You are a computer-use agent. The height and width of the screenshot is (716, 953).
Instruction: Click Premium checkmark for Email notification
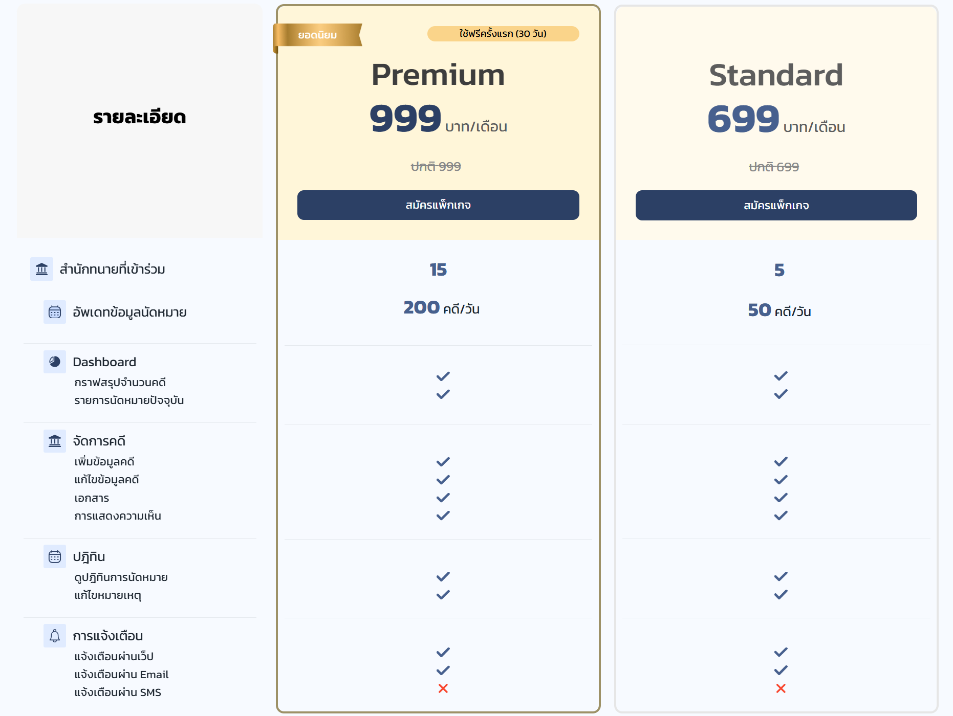pyautogui.click(x=443, y=670)
